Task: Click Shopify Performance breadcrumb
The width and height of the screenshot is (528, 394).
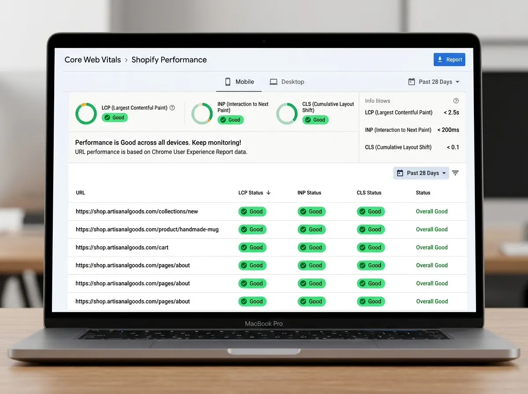Action: pyautogui.click(x=169, y=60)
